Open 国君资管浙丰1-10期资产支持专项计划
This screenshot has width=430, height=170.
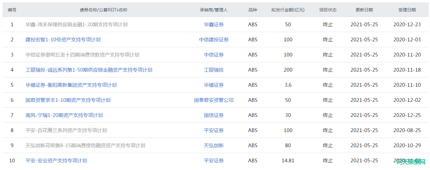68,100
